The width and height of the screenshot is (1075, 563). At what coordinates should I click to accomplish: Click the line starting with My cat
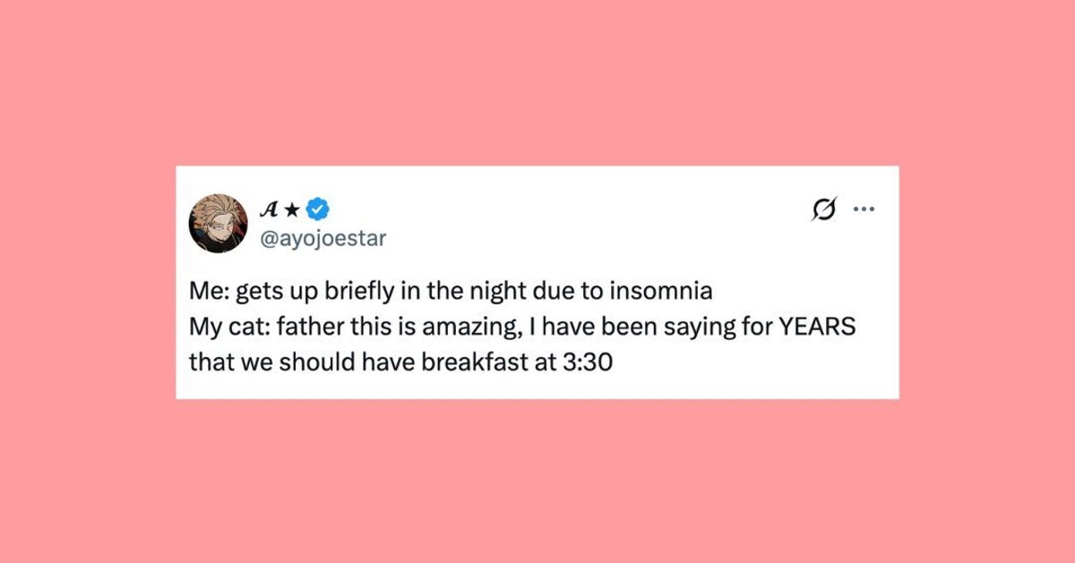pos(522,329)
